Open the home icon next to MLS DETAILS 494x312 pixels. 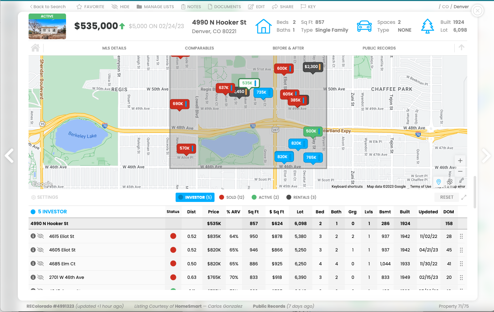(x=35, y=48)
